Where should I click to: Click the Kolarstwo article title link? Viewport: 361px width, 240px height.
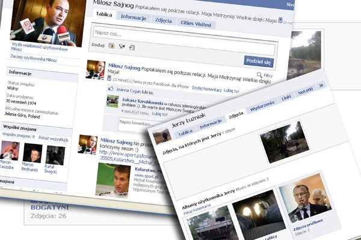(x=147, y=170)
